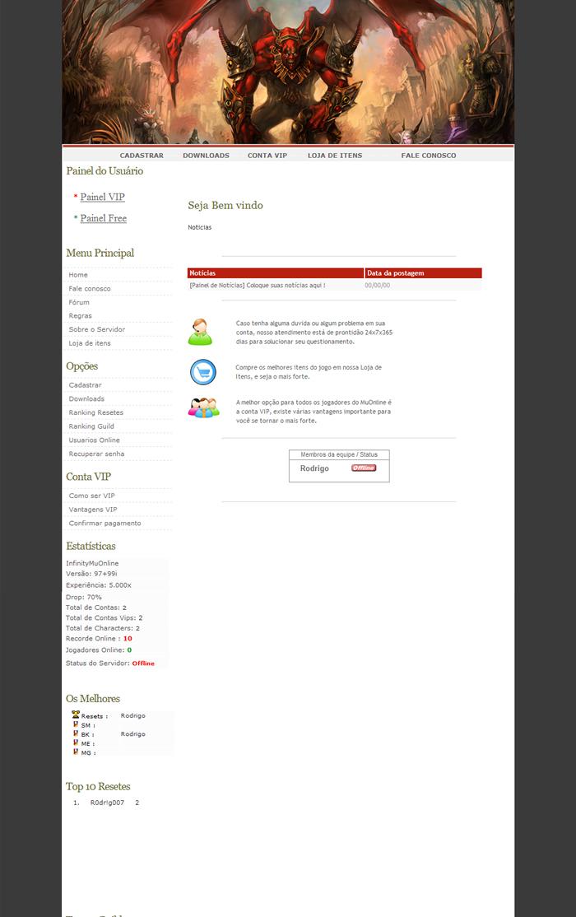
Task: Click the InfinityMuOnline server name text
Action: (92, 563)
